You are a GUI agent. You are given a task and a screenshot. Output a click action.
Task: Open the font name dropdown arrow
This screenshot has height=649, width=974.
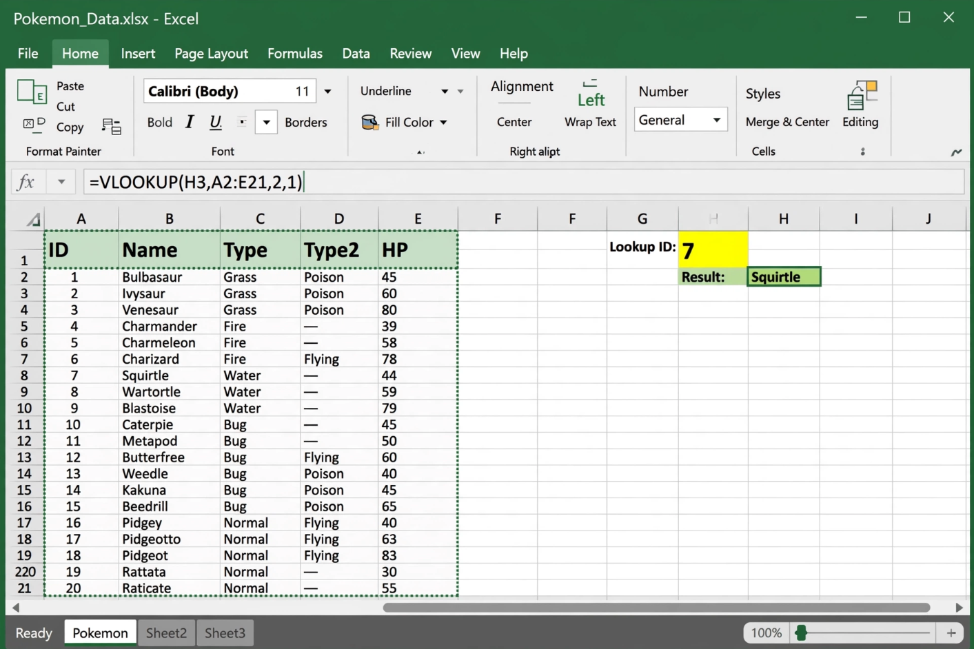328,91
